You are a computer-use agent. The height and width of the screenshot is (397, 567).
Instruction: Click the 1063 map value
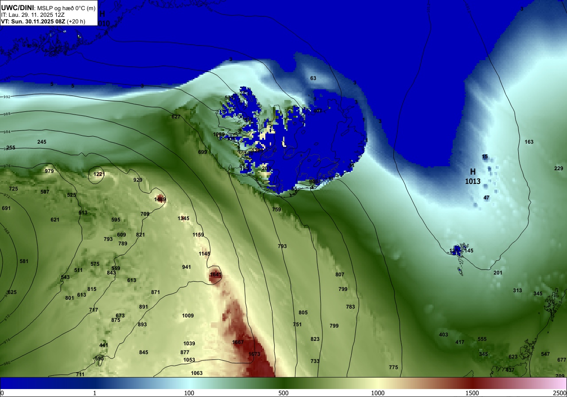(x=197, y=373)
